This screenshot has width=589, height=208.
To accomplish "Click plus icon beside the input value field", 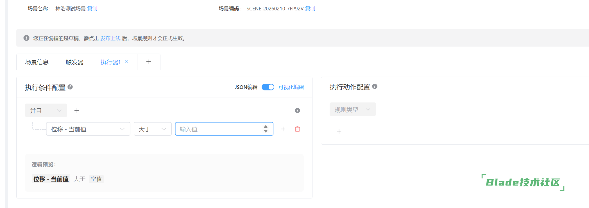I will (x=283, y=129).
